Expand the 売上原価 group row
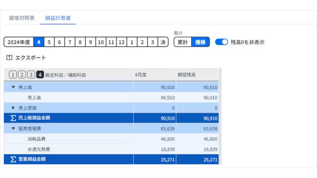Screen dimensions: 317x178 point(13,108)
